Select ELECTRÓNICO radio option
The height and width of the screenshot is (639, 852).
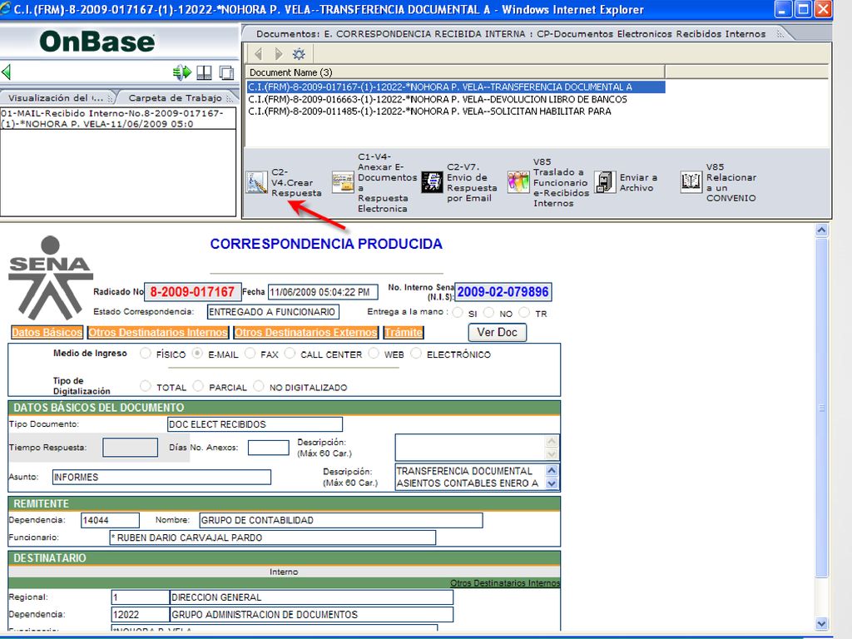(416, 353)
